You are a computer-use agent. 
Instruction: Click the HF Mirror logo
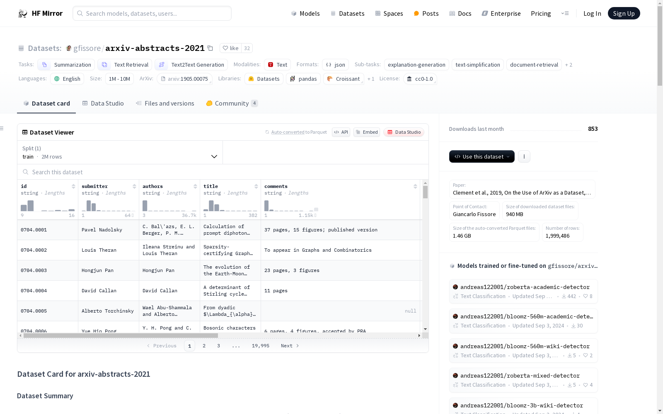(40, 13)
